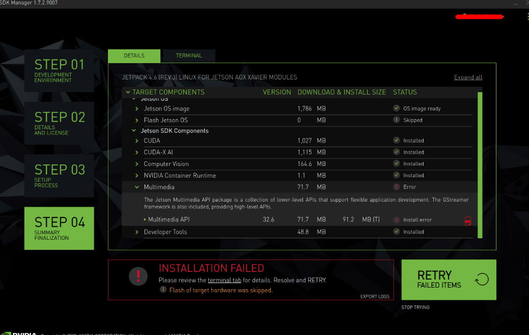Image resolution: width=529 pixels, height=335 pixels.
Task: Switch to the Terminal tab
Action: [x=188, y=55]
